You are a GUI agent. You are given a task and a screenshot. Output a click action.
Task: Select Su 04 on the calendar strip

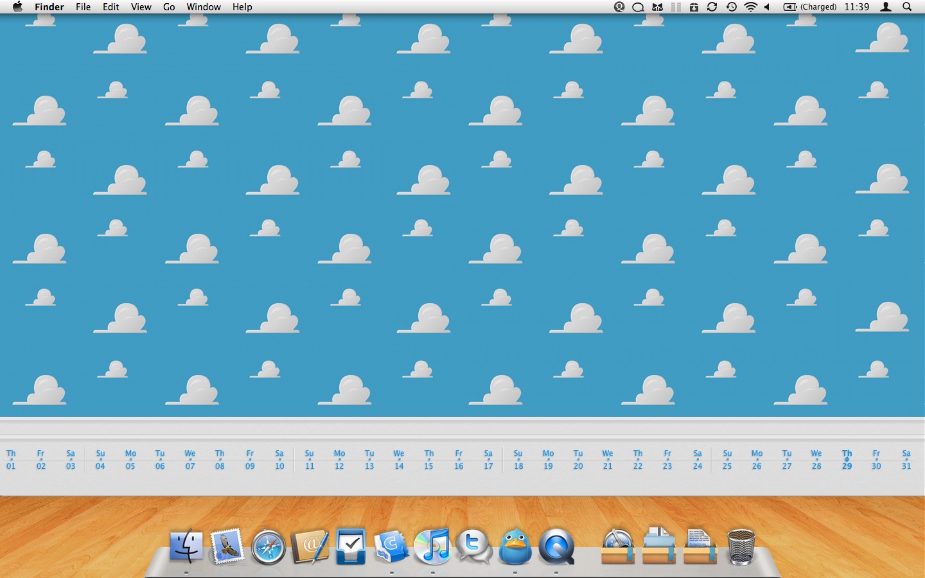[x=100, y=460]
